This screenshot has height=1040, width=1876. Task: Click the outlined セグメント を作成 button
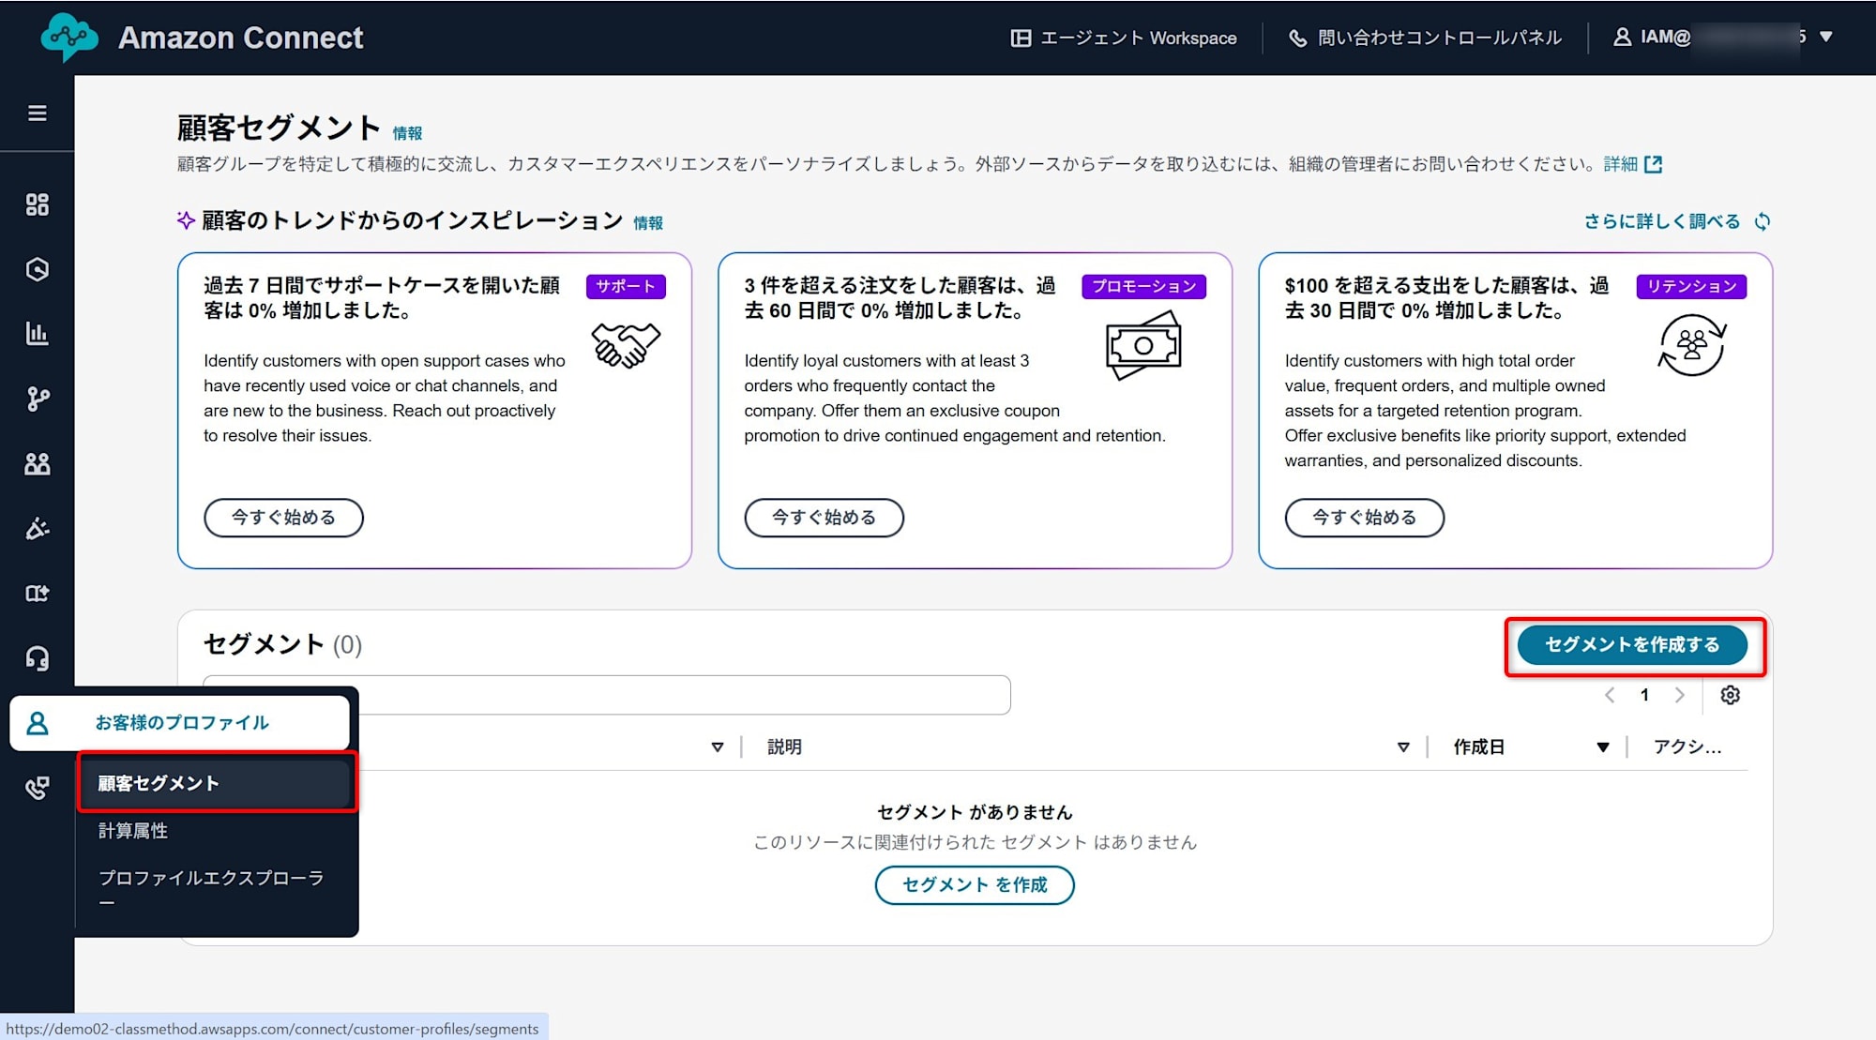tap(975, 885)
